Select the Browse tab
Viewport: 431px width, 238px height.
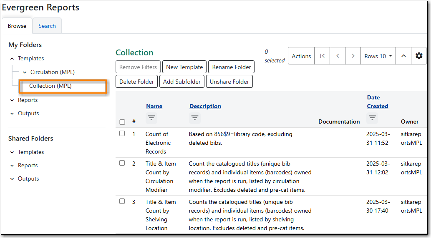[x=17, y=26]
